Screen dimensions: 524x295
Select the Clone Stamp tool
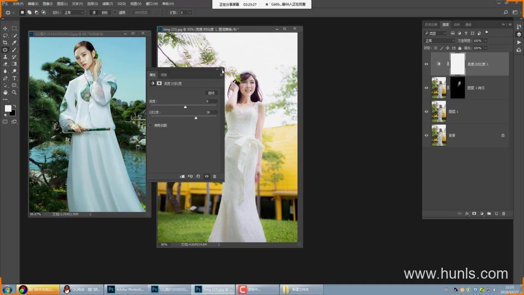coord(5,57)
